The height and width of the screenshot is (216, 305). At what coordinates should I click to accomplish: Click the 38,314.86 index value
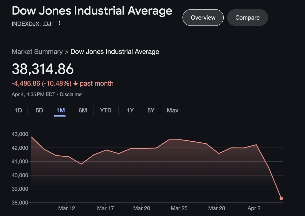43,69
